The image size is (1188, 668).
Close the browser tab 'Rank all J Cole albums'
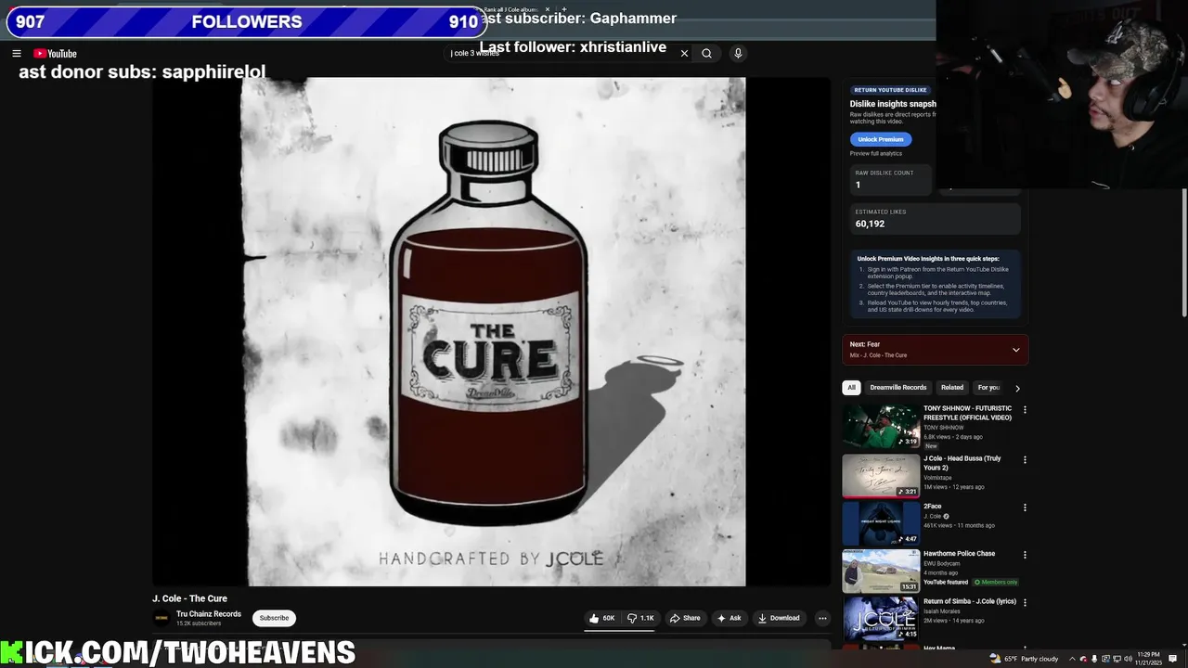tap(547, 9)
